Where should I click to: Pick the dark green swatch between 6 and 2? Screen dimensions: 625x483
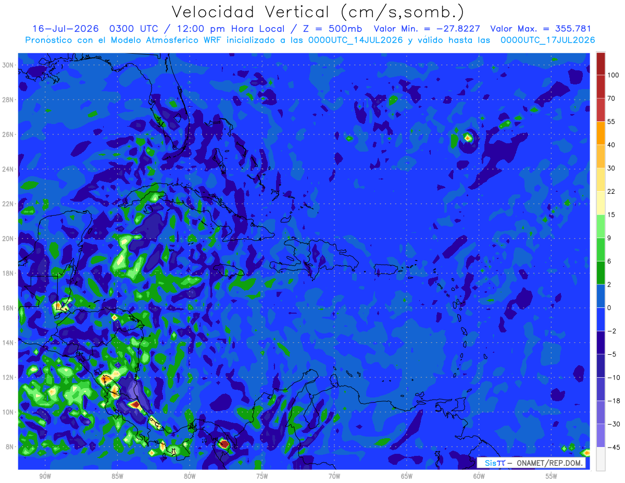pos(600,273)
